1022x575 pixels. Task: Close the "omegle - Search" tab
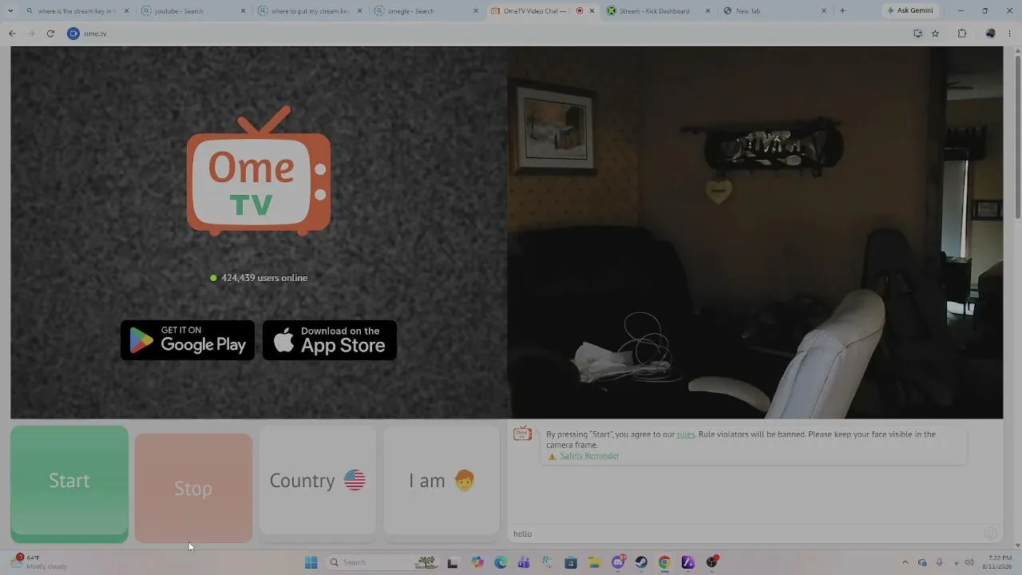[x=476, y=11]
